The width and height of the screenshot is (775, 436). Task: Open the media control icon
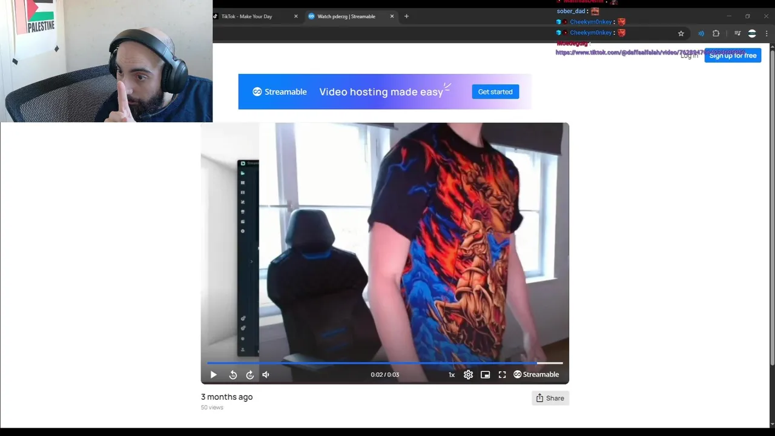[x=737, y=33]
